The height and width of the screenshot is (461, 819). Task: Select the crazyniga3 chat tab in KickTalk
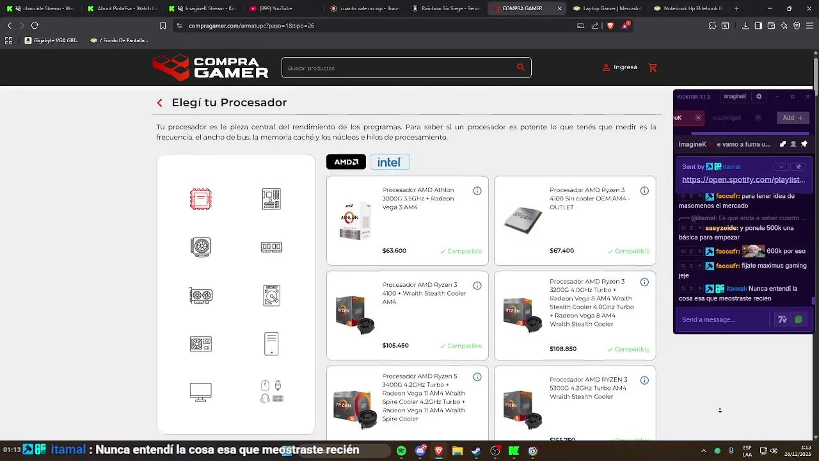[x=727, y=118]
